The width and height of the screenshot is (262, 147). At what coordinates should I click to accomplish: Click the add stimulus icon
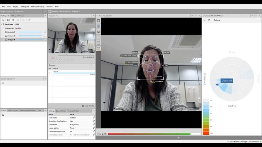click(3, 115)
